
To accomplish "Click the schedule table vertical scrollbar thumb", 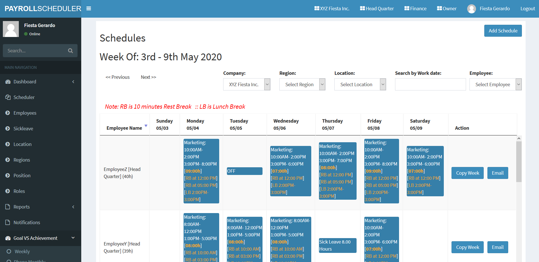I will pos(519,162).
